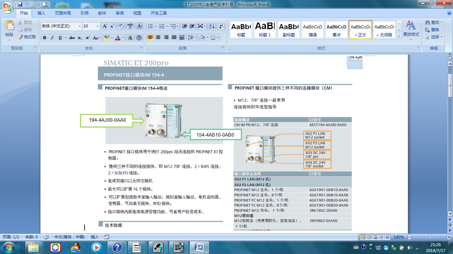Select Format Painter (格式刷)
The height and width of the screenshot is (254, 453).
[27, 37]
